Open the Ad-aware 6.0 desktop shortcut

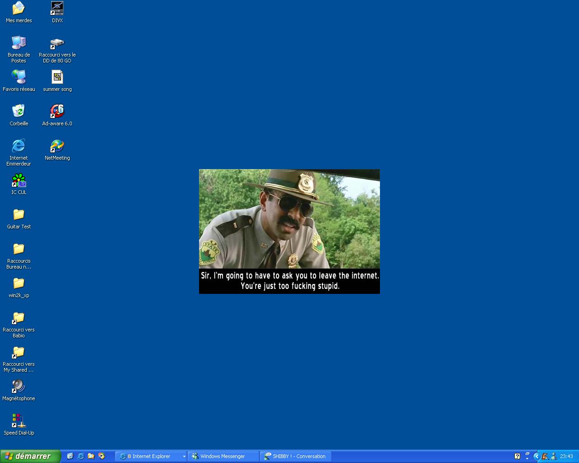[57, 111]
